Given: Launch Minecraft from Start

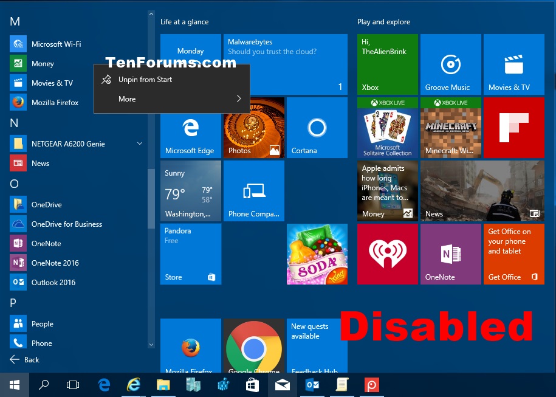Looking at the screenshot, I should pos(450,127).
